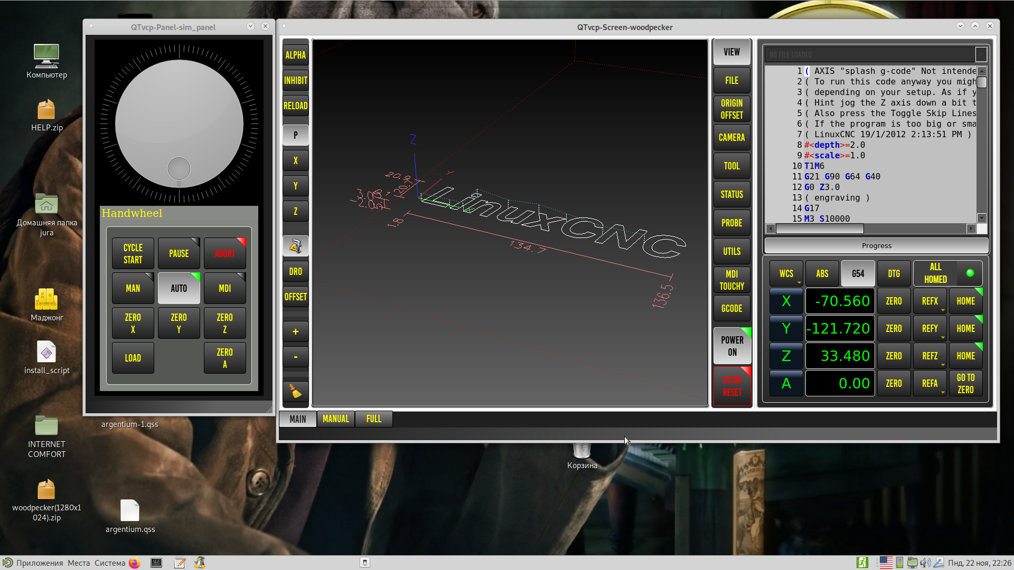Switch the sim panel to MAN mode
1014x570 pixels.
133,288
